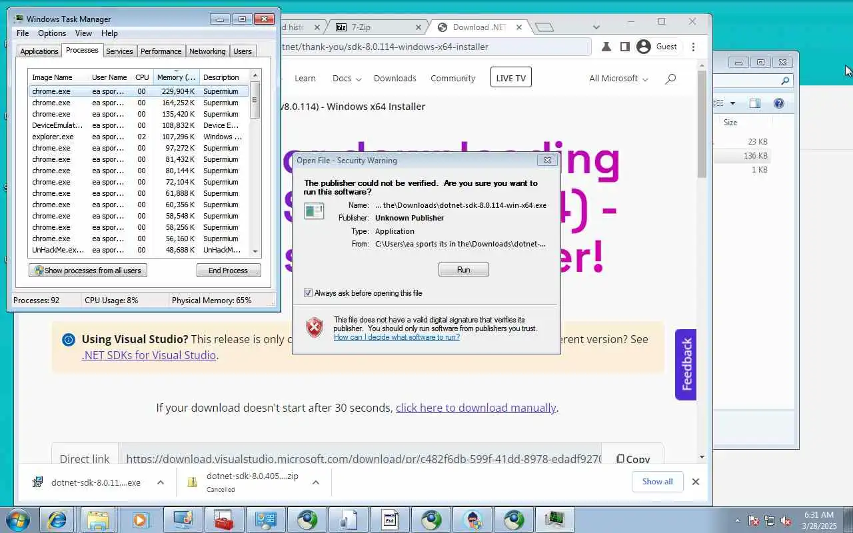The height and width of the screenshot is (533, 853).
Task: Click the search magnifier on Microsoft page
Action: [670, 78]
